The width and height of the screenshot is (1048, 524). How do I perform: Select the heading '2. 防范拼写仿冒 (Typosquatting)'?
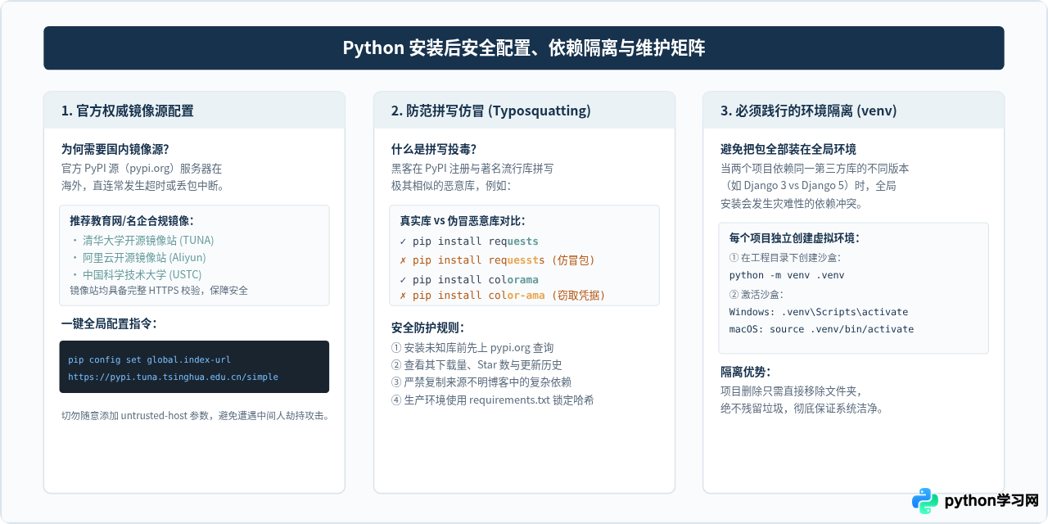[490, 111]
